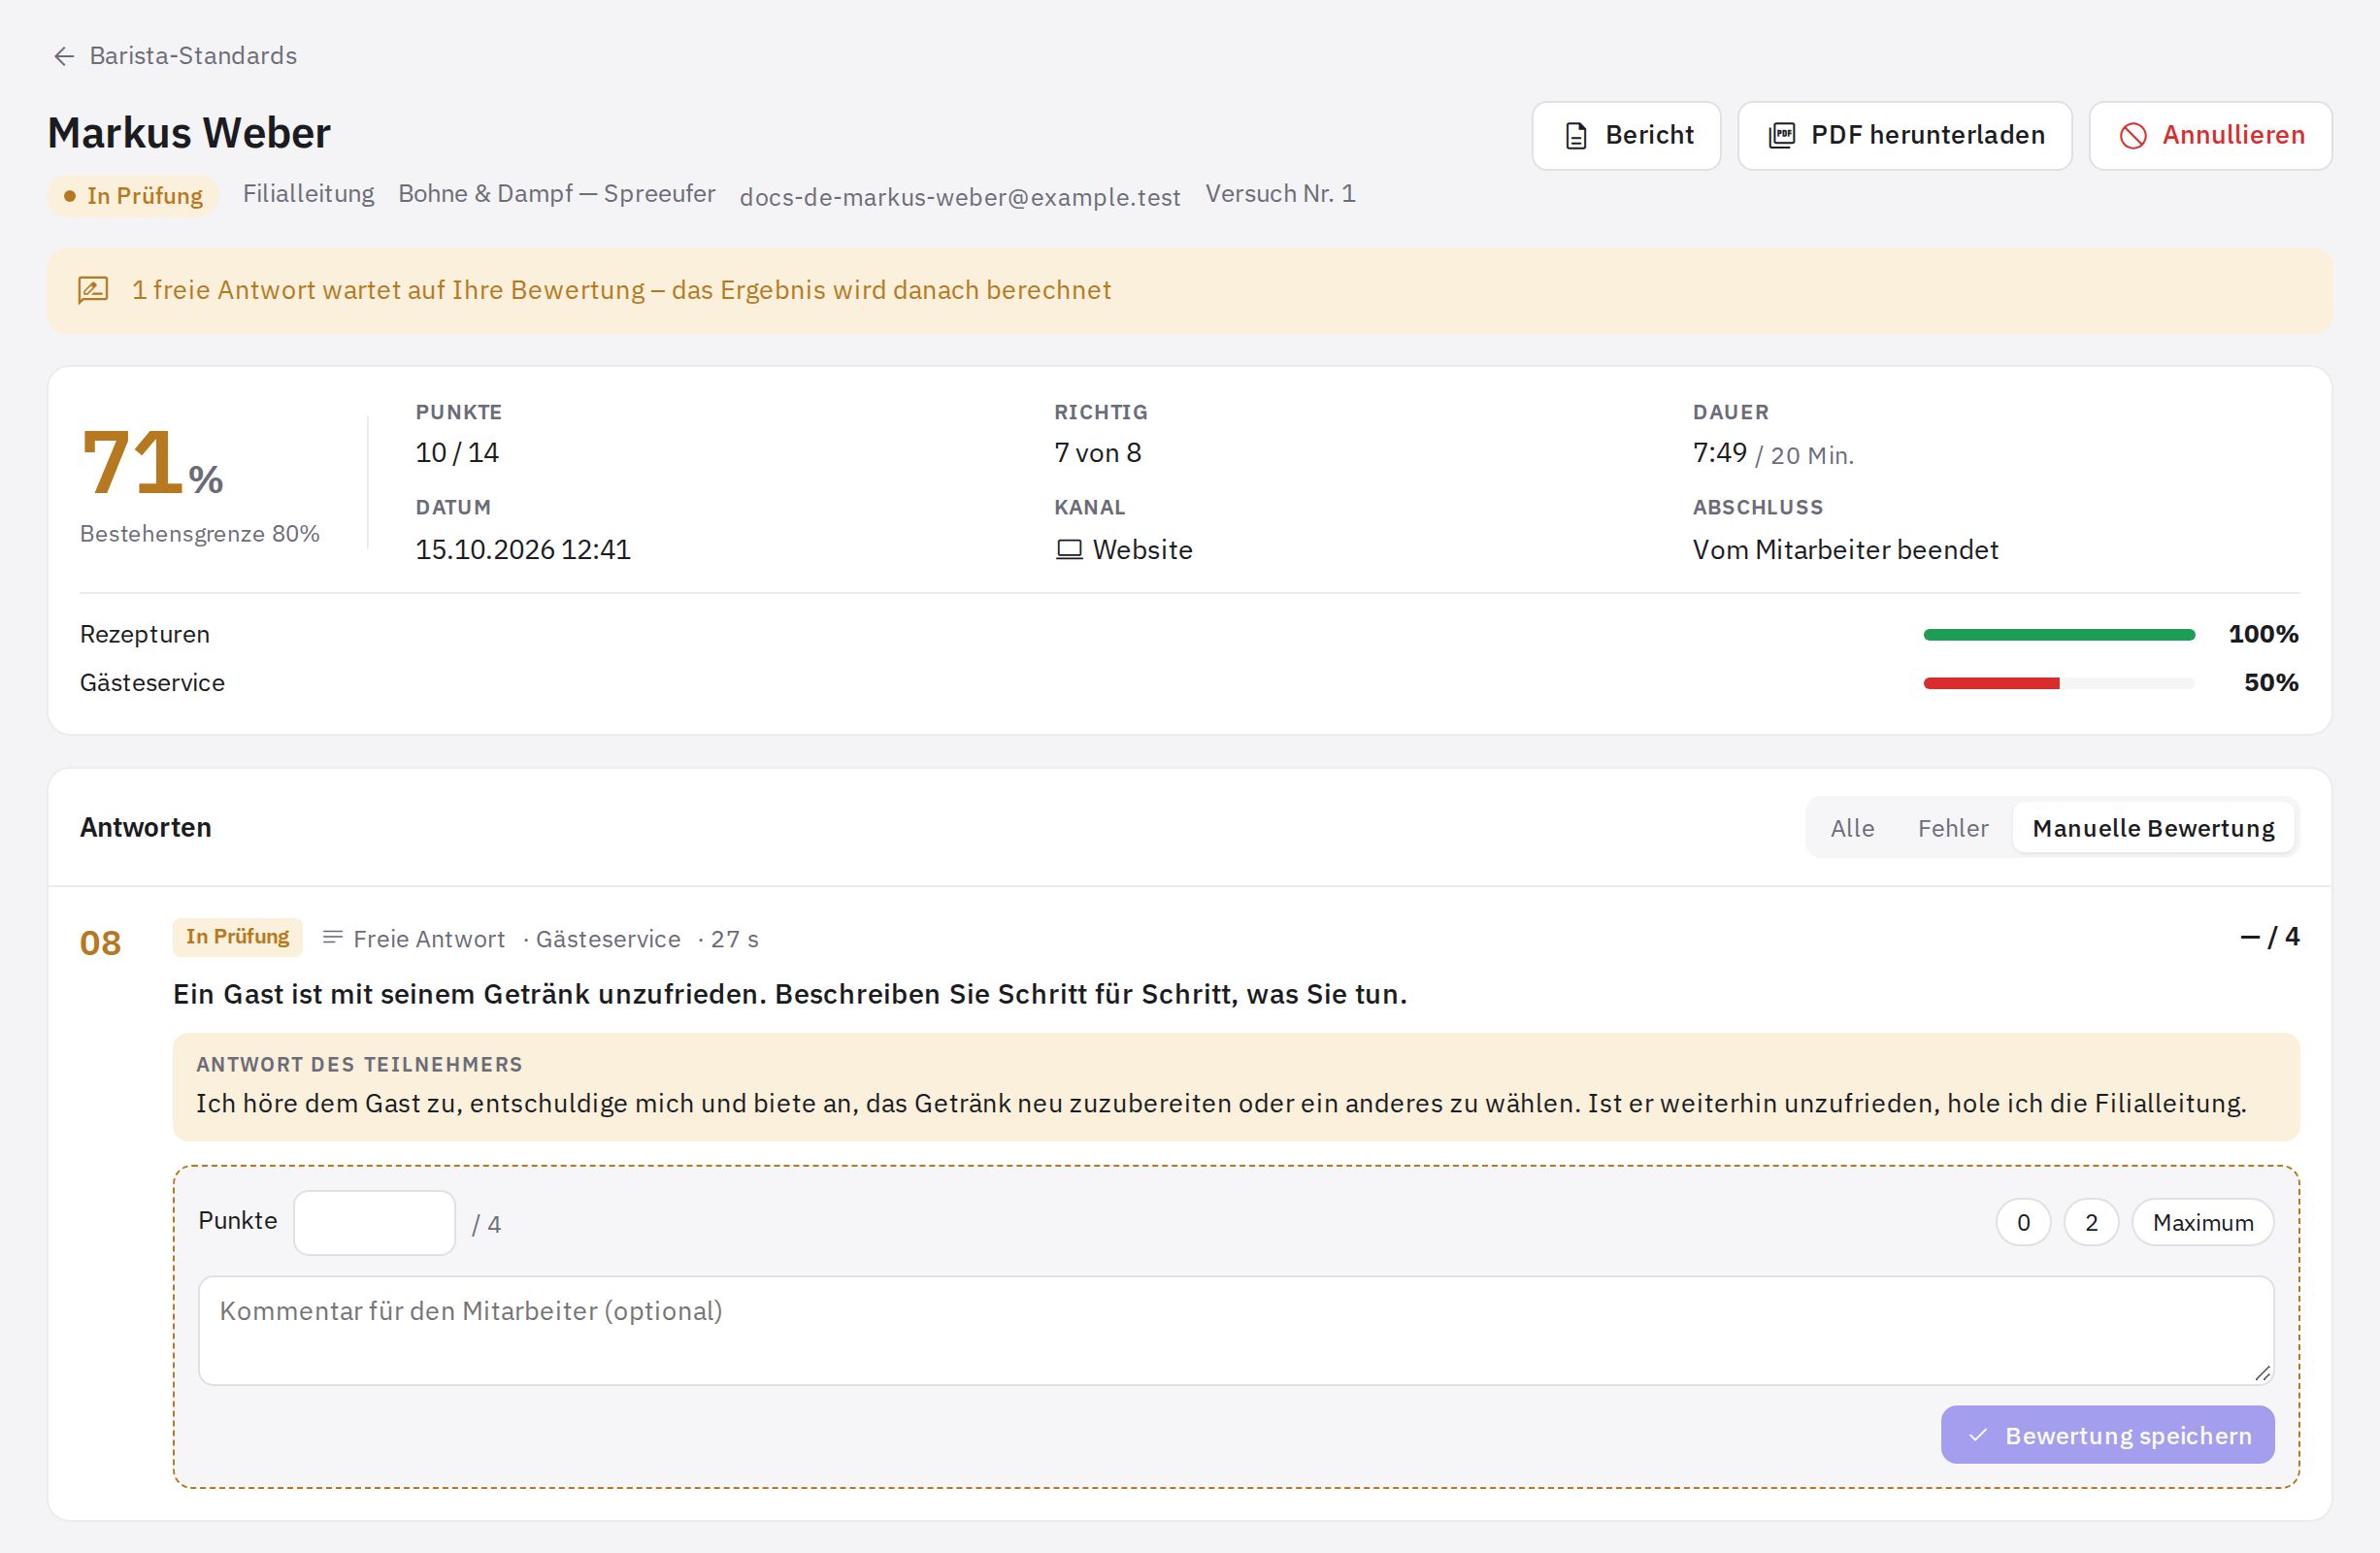
Task: Click the back arrow to Barista-Standards
Action: [x=64, y=56]
